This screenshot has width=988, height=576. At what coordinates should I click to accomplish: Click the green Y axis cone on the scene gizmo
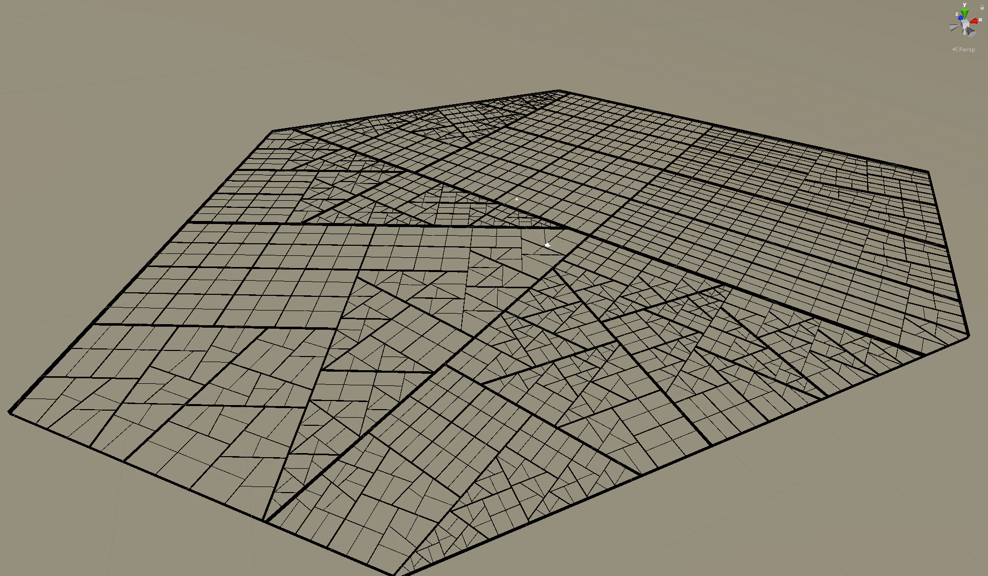click(x=965, y=14)
